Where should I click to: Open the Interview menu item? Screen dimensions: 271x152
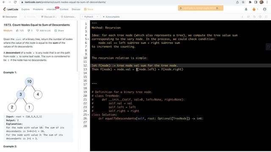click(51, 9)
